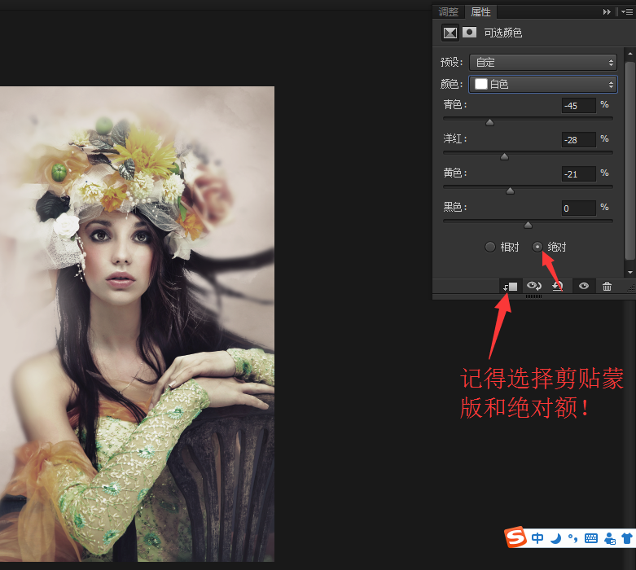The height and width of the screenshot is (570, 636).
Task: Click the 黑色 value field showing 0
Action: click(579, 208)
